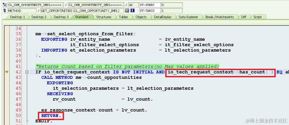289x125 pixels.
Task: Click 'it_filter_select_options' parameter on line 37
Action: click(x=104, y=45)
